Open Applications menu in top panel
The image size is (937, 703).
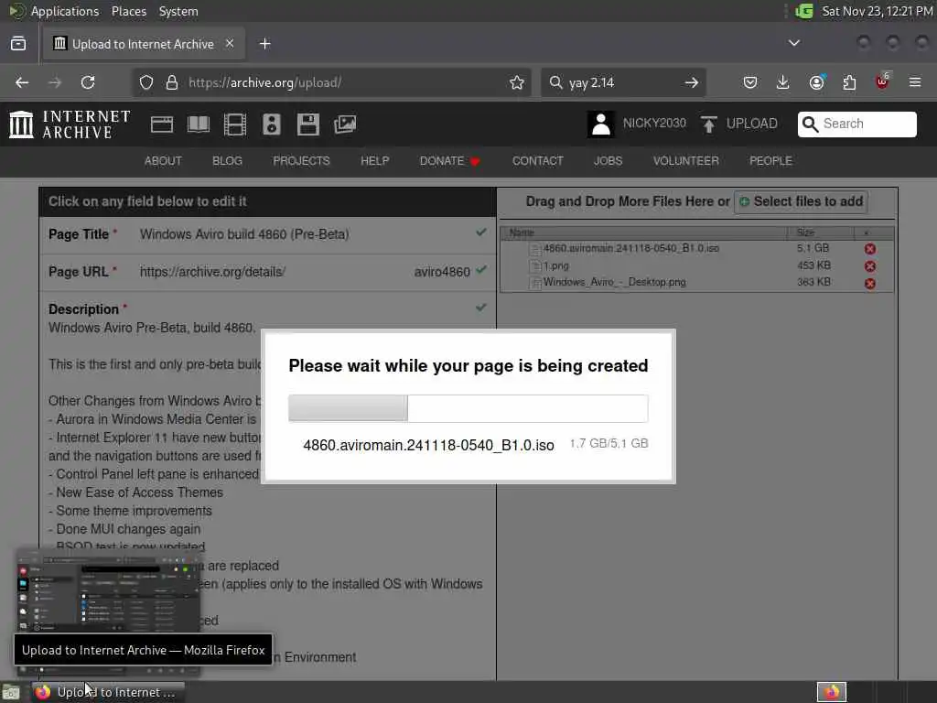tap(65, 11)
